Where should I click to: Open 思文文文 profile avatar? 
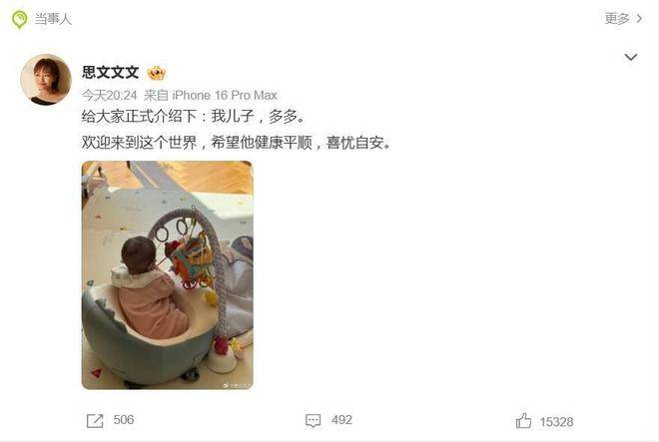(46, 80)
